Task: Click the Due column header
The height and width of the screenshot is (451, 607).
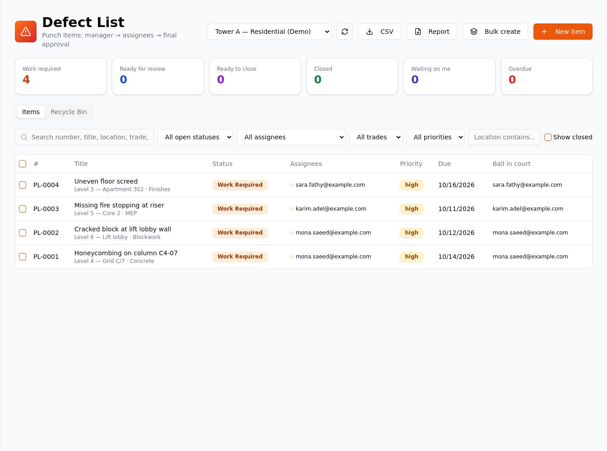Action: (x=445, y=164)
